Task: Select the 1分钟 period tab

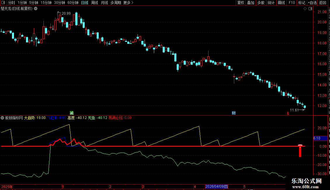Action: (x=22, y=3)
